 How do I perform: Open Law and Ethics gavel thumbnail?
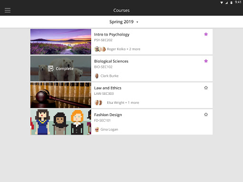coord(61,95)
